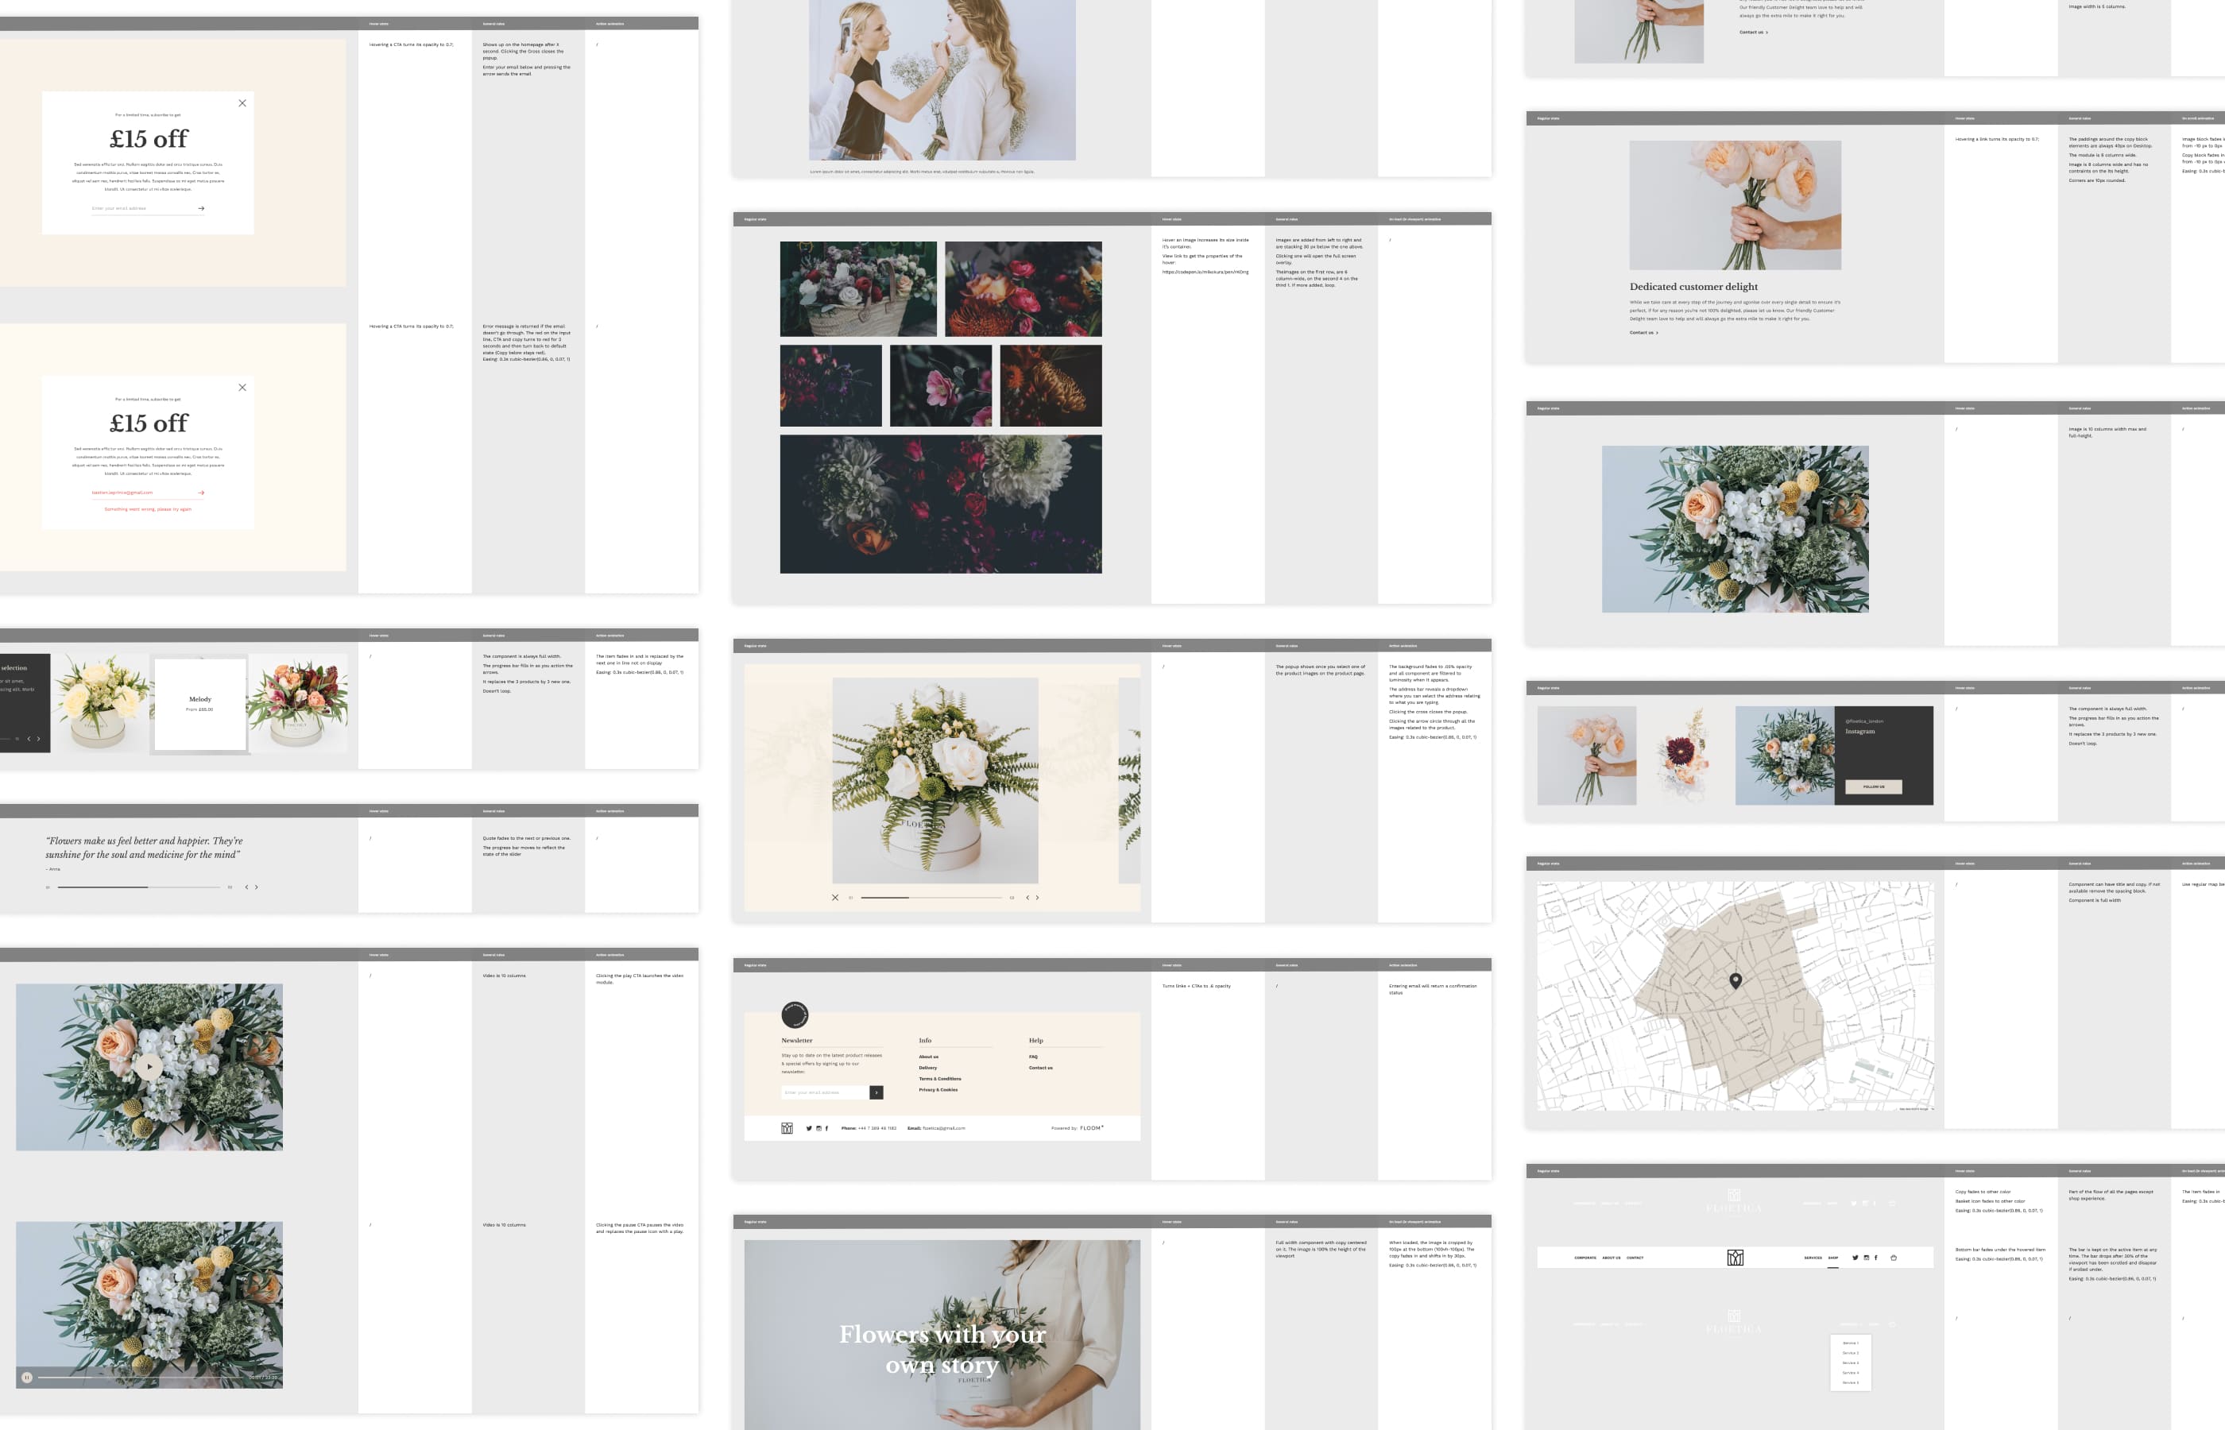Viewport: 2225px width, 1430px height.
Task: Open ABOUT US in header navigation
Action: tap(1612, 1258)
